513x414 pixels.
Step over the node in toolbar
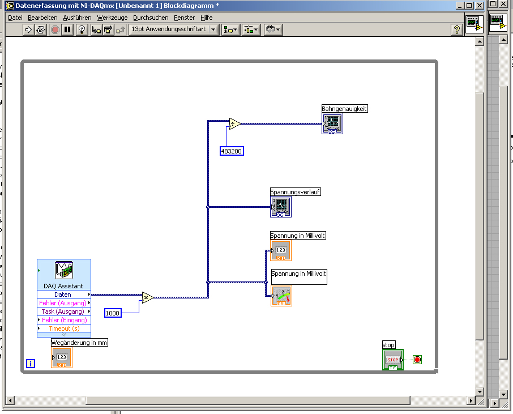108,30
